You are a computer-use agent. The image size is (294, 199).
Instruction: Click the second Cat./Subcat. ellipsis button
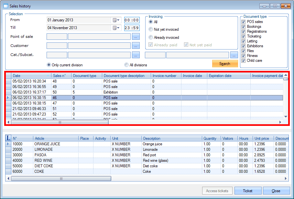point(234,55)
